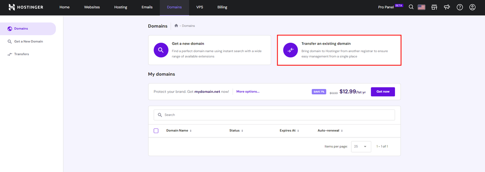Image resolution: width=485 pixels, height=172 pixels.
Task: Open the Billing menu tab
Action: tap(222, 7)
